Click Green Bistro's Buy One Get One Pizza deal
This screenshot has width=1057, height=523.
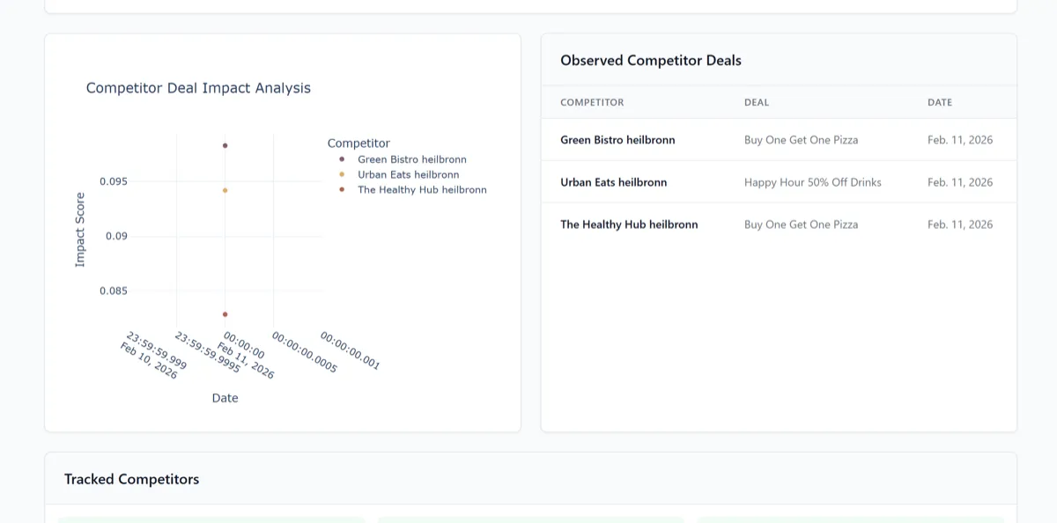801,140
